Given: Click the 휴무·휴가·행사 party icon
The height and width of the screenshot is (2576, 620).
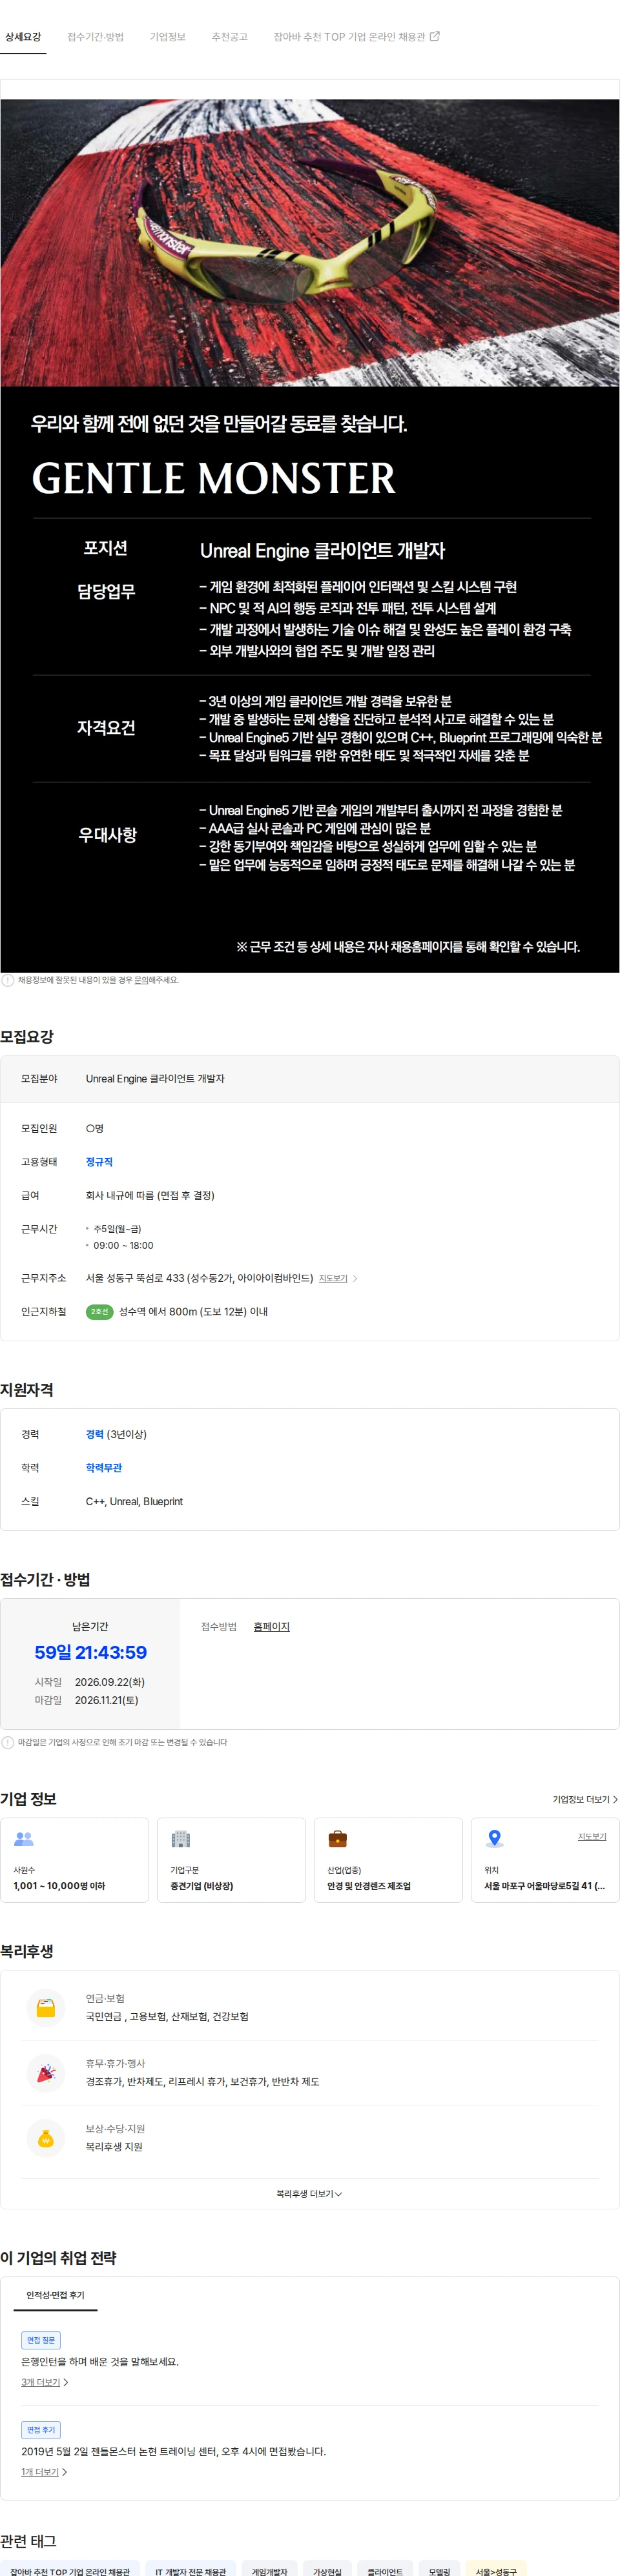Looking at the screenshot, I should click(46, 2072).
